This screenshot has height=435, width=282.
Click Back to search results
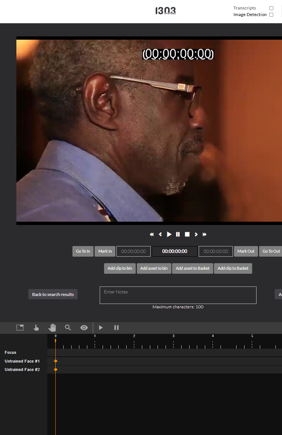53,294
